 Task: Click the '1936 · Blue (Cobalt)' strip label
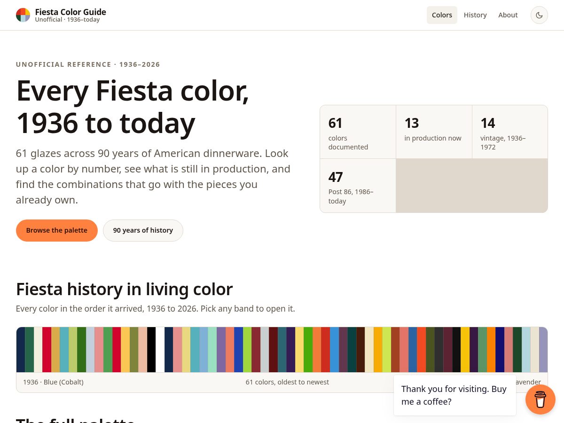point(53,382)
